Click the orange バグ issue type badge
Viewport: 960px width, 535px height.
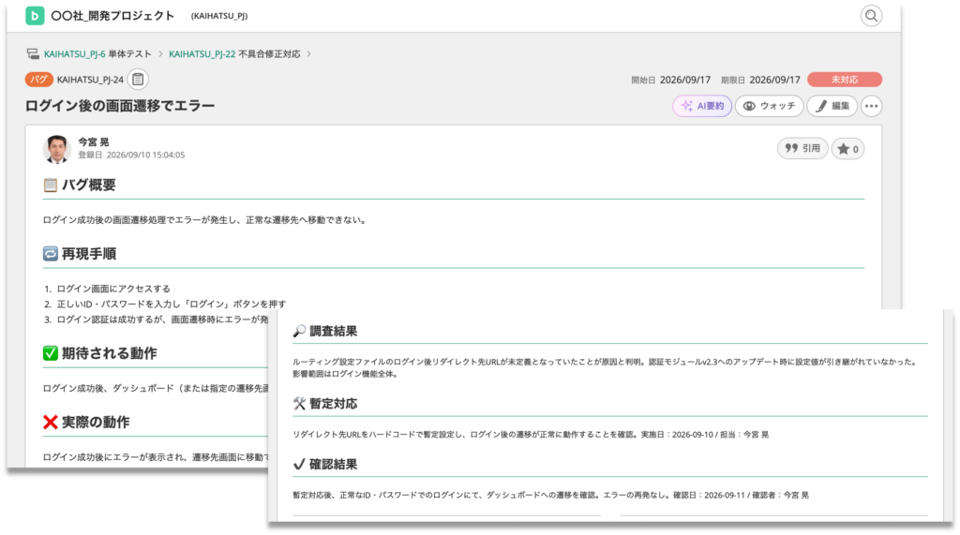[38, 79]
